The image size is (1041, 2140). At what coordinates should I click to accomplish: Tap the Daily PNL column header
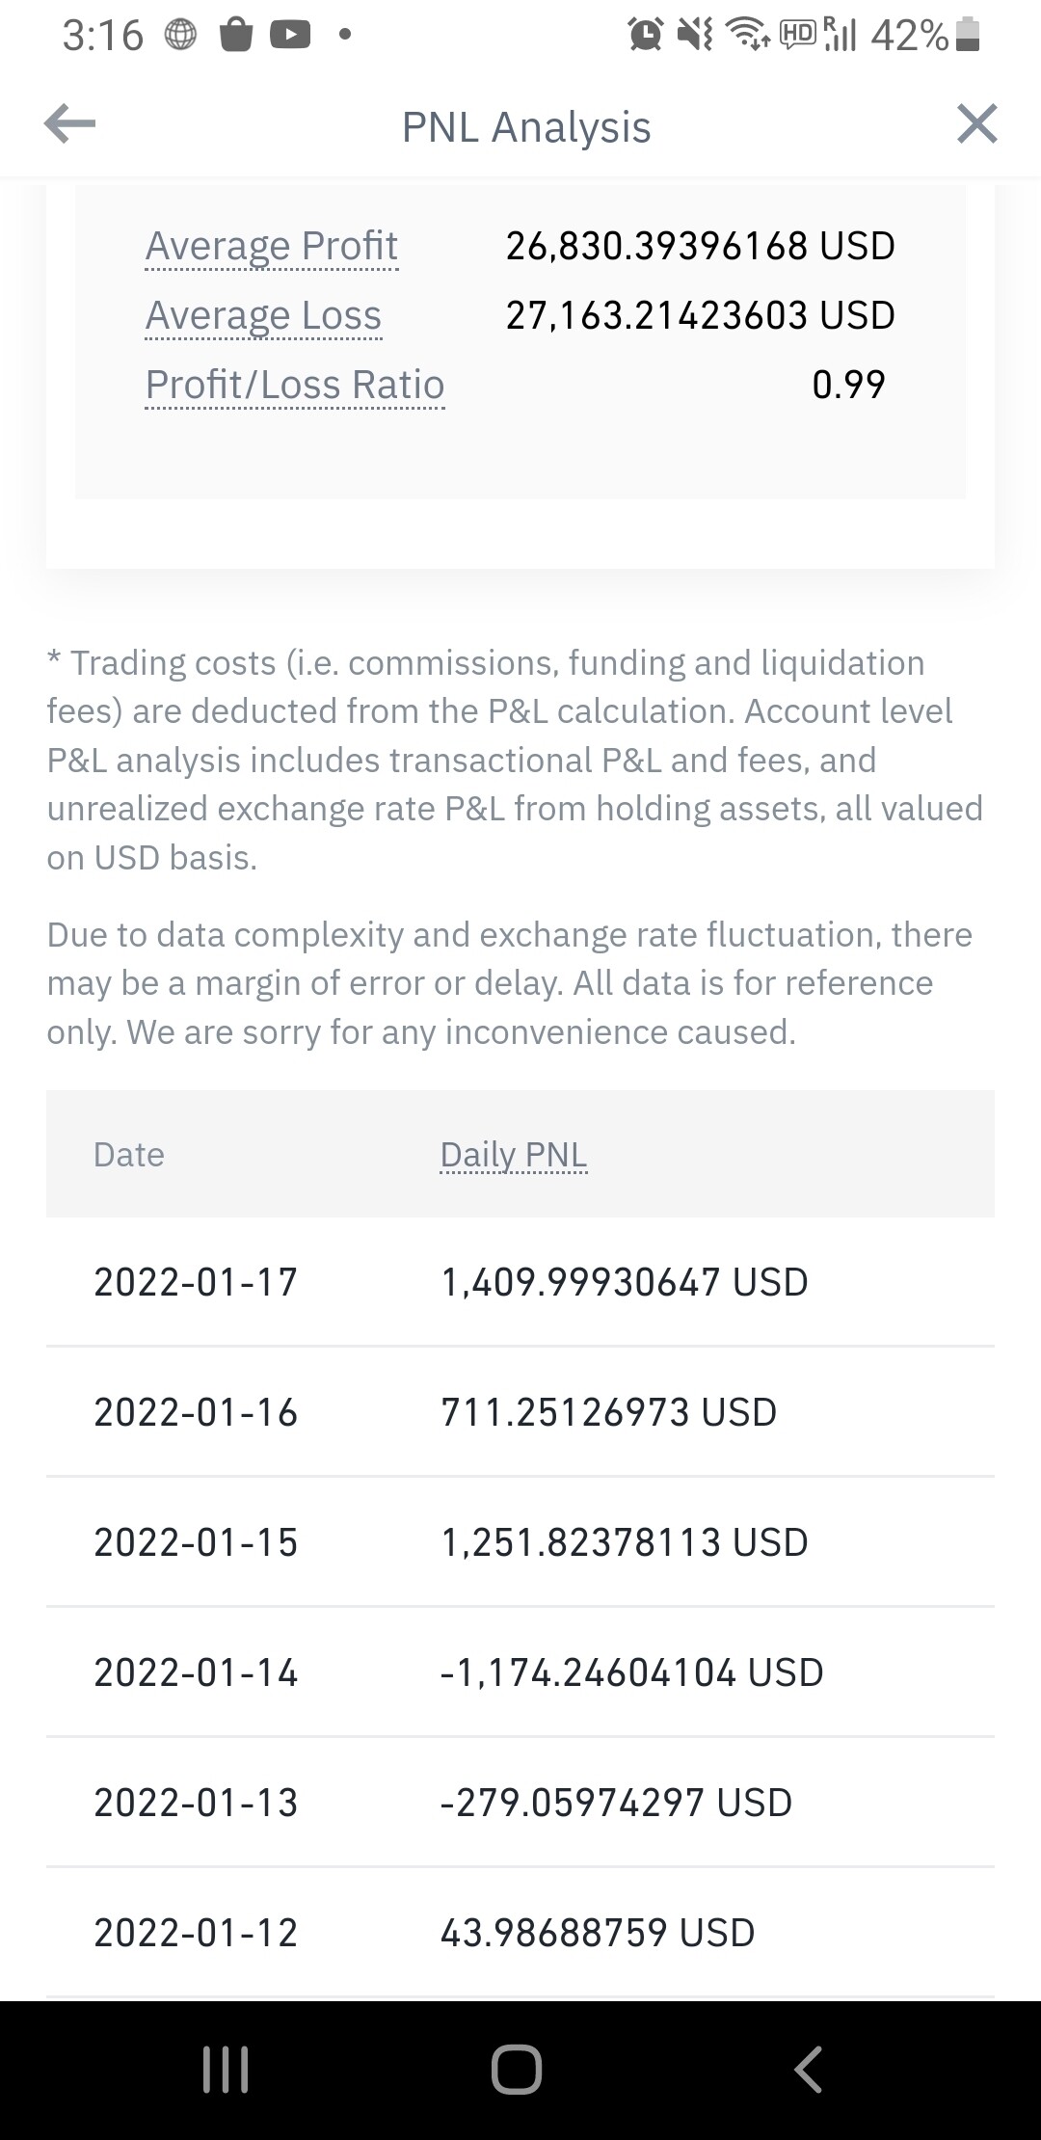[513, 1154]
